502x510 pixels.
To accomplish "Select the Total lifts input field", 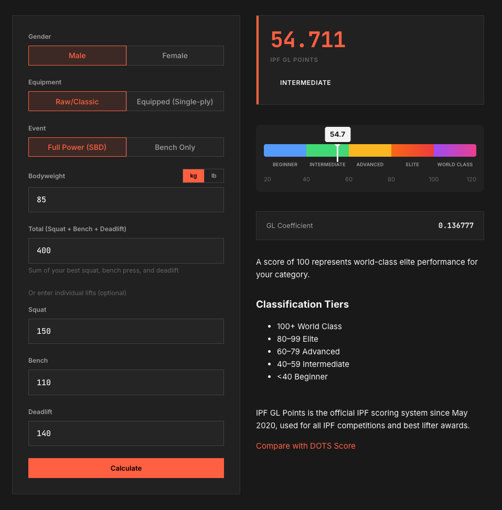I will coord(126,251).
